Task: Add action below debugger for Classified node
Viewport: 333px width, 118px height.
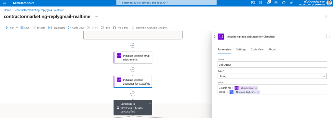Action: coord(133,94)
